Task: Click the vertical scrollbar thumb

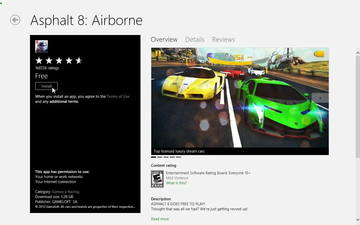Action: [x=358, y=107]
